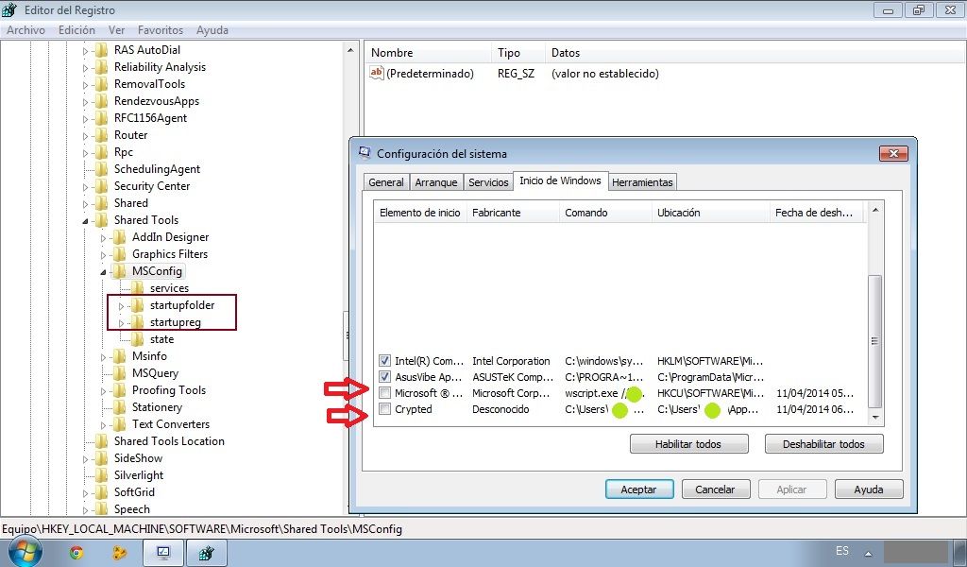The width and height of the screenshot is (967, 567).
Task: Select the Stationery tree item
Action: pos(157,407)
